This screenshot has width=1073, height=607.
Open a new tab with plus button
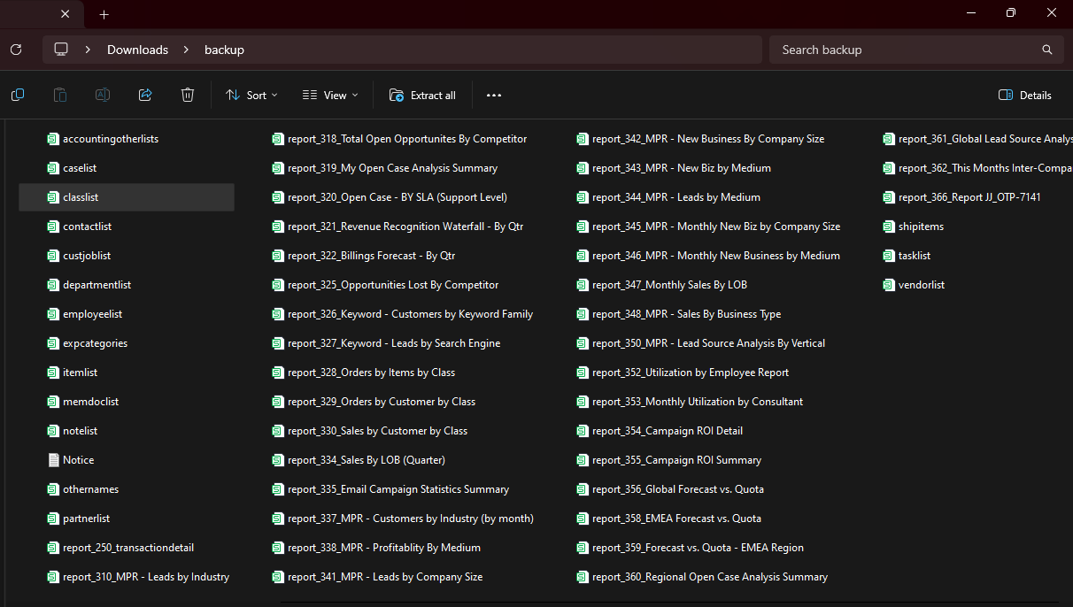pos(104,14)
